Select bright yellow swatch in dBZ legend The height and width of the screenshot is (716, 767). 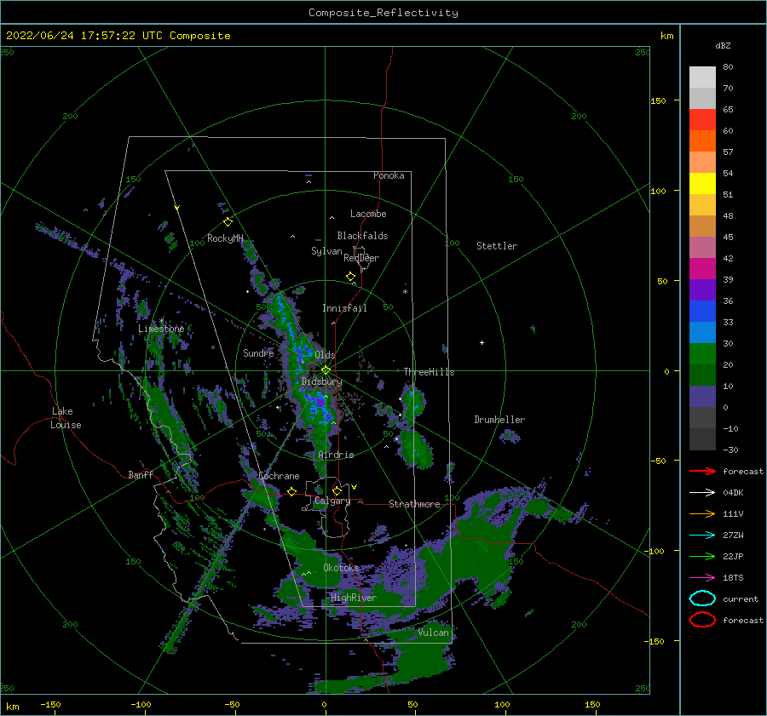coord(702,184)
